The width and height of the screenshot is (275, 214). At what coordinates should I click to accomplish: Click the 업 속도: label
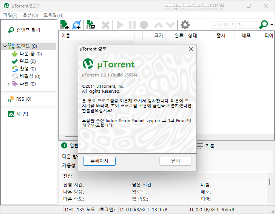point(140,199)
